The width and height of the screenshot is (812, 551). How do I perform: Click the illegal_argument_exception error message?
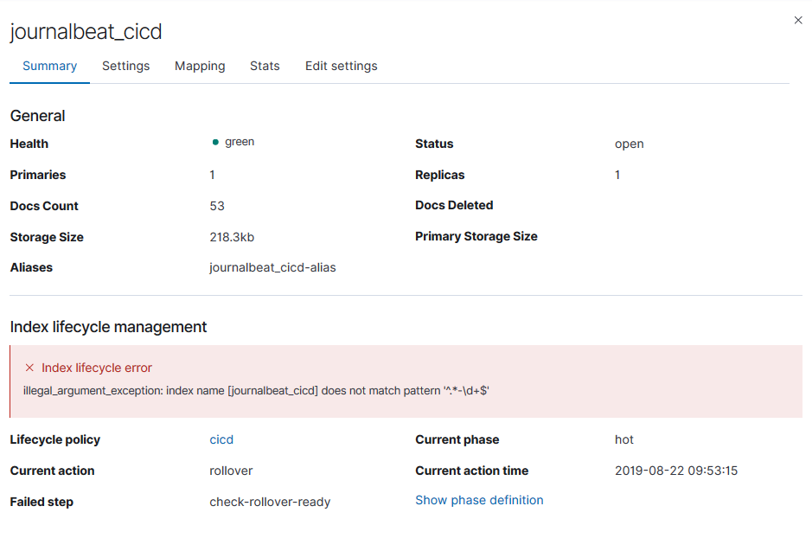[256, 390]
